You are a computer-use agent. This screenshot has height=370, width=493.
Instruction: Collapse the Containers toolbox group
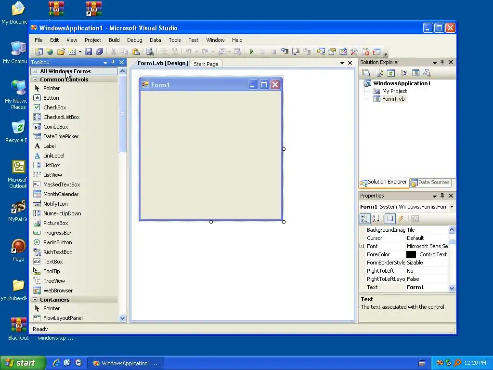pyautogui.click(x=35, y=300)
